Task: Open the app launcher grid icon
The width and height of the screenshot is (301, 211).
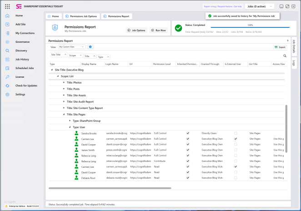Action: (7, 6)
